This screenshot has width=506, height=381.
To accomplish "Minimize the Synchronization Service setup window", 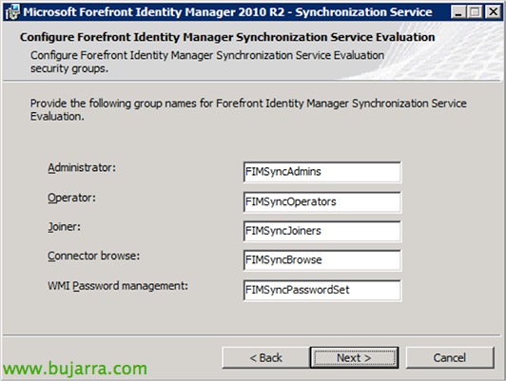I will point(458,12).
